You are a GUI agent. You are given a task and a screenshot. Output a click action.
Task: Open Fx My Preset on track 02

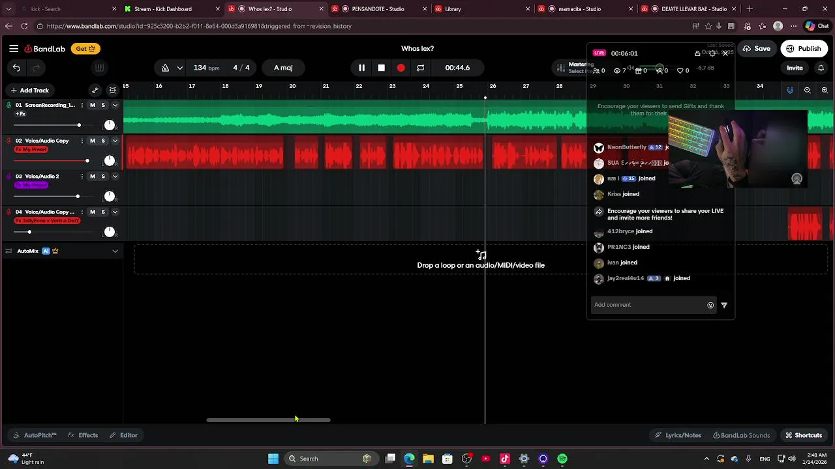click(31, 150)
